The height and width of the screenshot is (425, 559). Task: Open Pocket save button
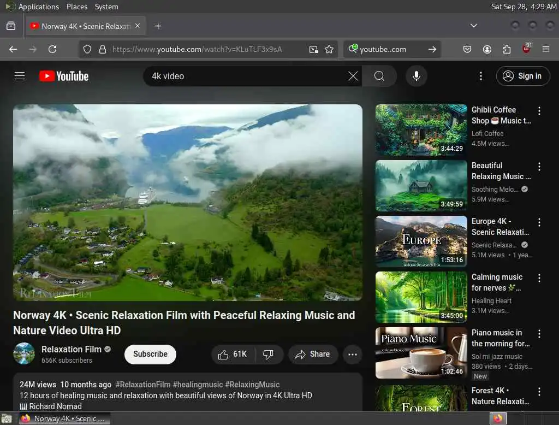click(467, 49)
